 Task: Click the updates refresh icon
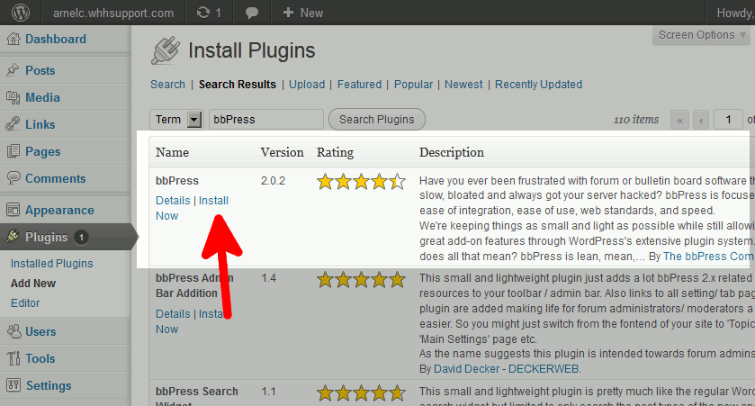click(203, 14)
